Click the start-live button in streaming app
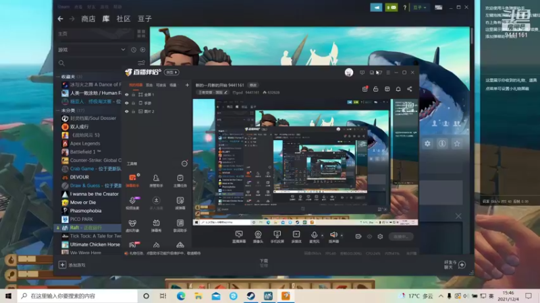 point(401,236)
